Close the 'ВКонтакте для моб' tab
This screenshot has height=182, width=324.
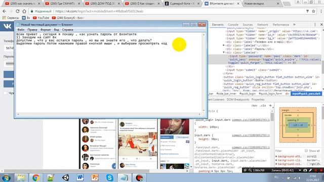(x=238, y=4)
